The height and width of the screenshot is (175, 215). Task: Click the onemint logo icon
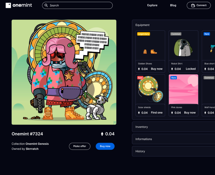pyautogui.click(x=8, y=5)
